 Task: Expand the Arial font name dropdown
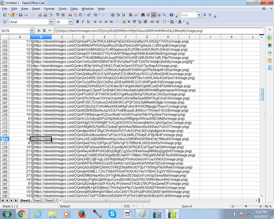point(51,22)
